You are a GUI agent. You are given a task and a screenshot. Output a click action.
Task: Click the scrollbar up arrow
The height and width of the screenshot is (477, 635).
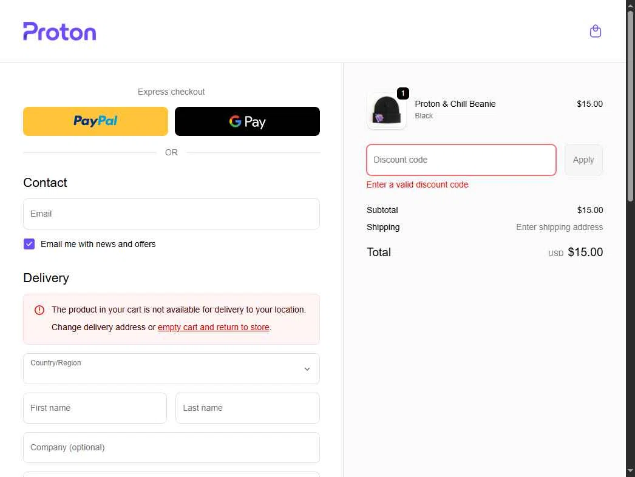(630, 5)
